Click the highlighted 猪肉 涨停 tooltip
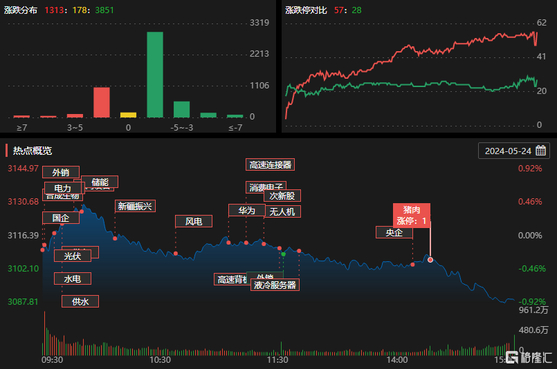This screenshot has height=369, width=557. (412, 216)
